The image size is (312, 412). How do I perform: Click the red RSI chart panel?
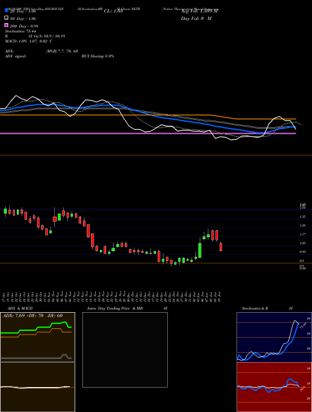click(x=274, y=387)
